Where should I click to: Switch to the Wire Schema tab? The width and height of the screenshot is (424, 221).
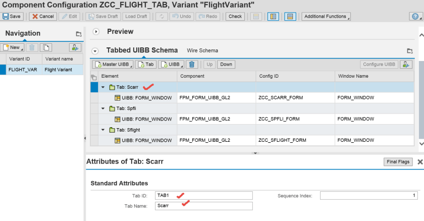coord(202,50)
